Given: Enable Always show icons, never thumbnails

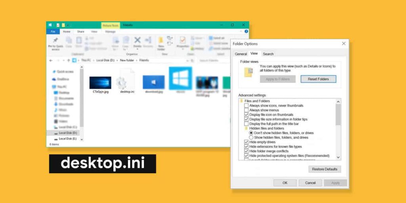Looking at the screenshot, I should pos(246,106).
